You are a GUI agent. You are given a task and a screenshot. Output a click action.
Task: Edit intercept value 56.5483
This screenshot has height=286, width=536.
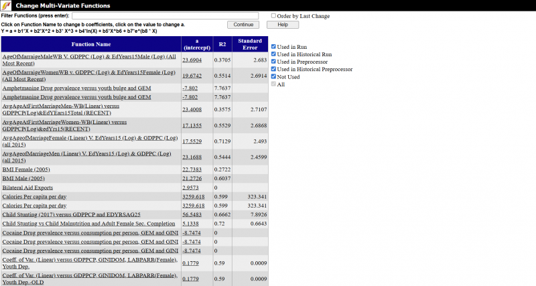192,214
